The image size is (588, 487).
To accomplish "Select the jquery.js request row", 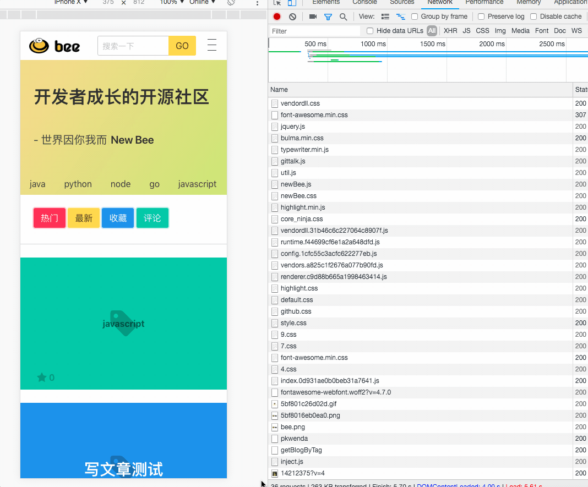I will tap(421, 127).
